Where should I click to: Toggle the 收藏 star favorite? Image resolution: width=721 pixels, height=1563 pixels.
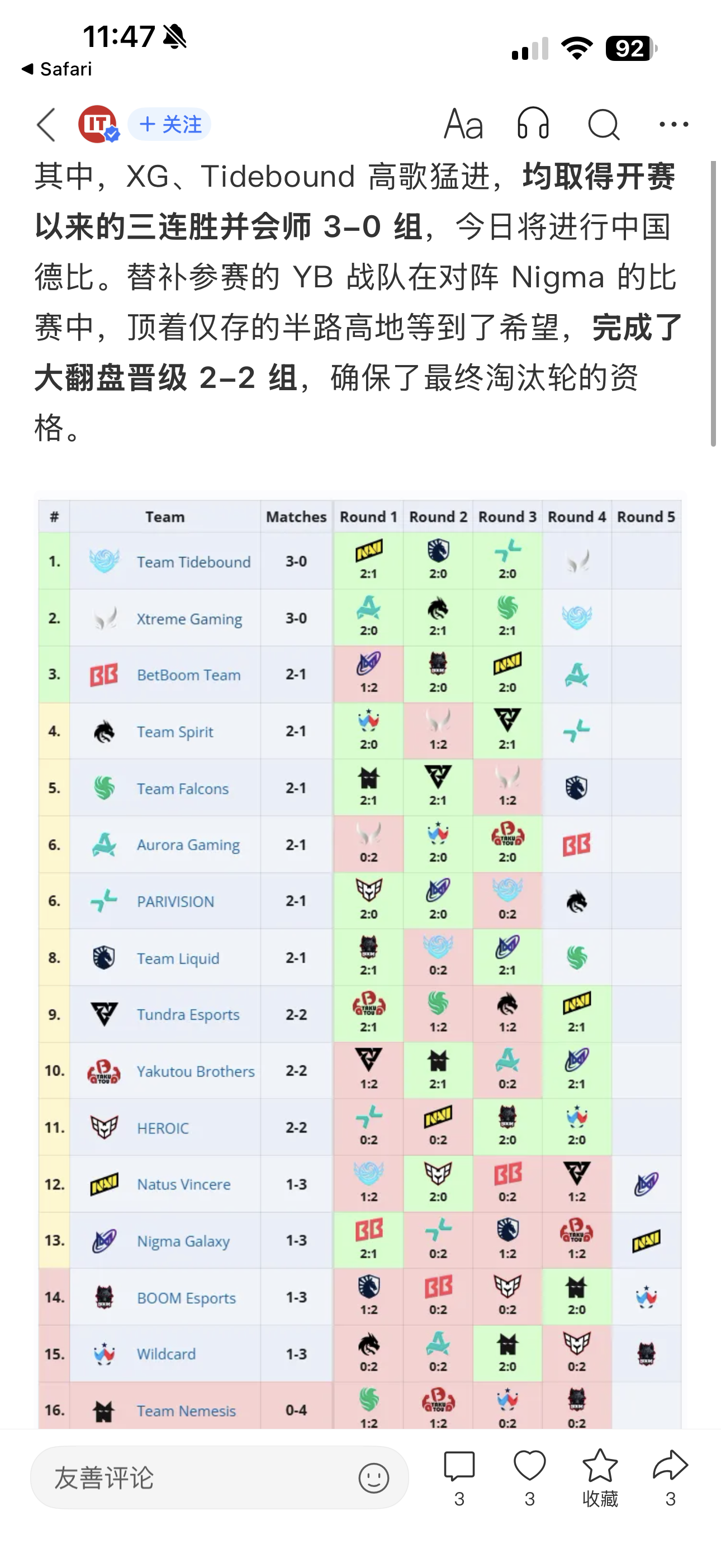[x=600, y=1477]
